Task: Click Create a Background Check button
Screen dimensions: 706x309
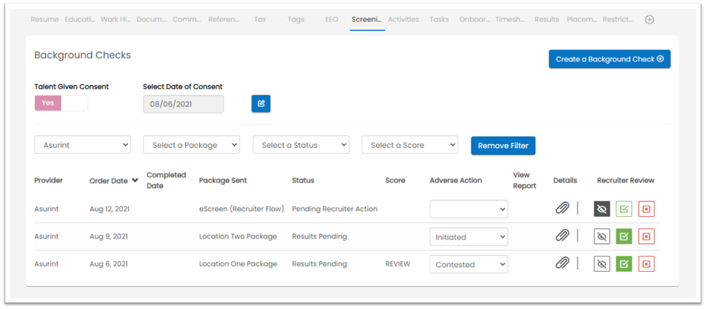Action: pos(610,59)
